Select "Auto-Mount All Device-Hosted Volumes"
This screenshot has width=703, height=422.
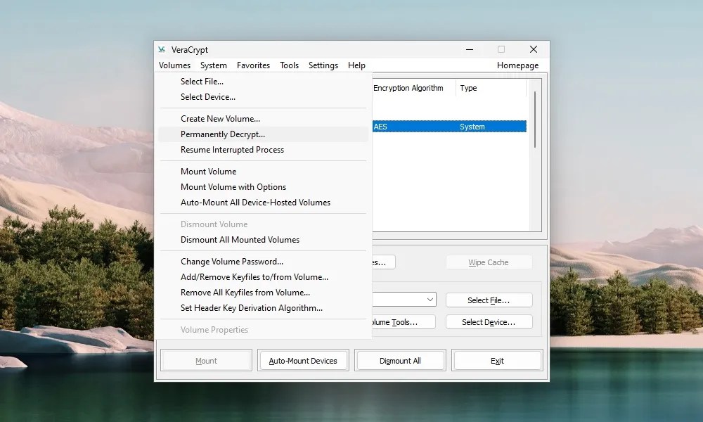click(x=255, y=202)
